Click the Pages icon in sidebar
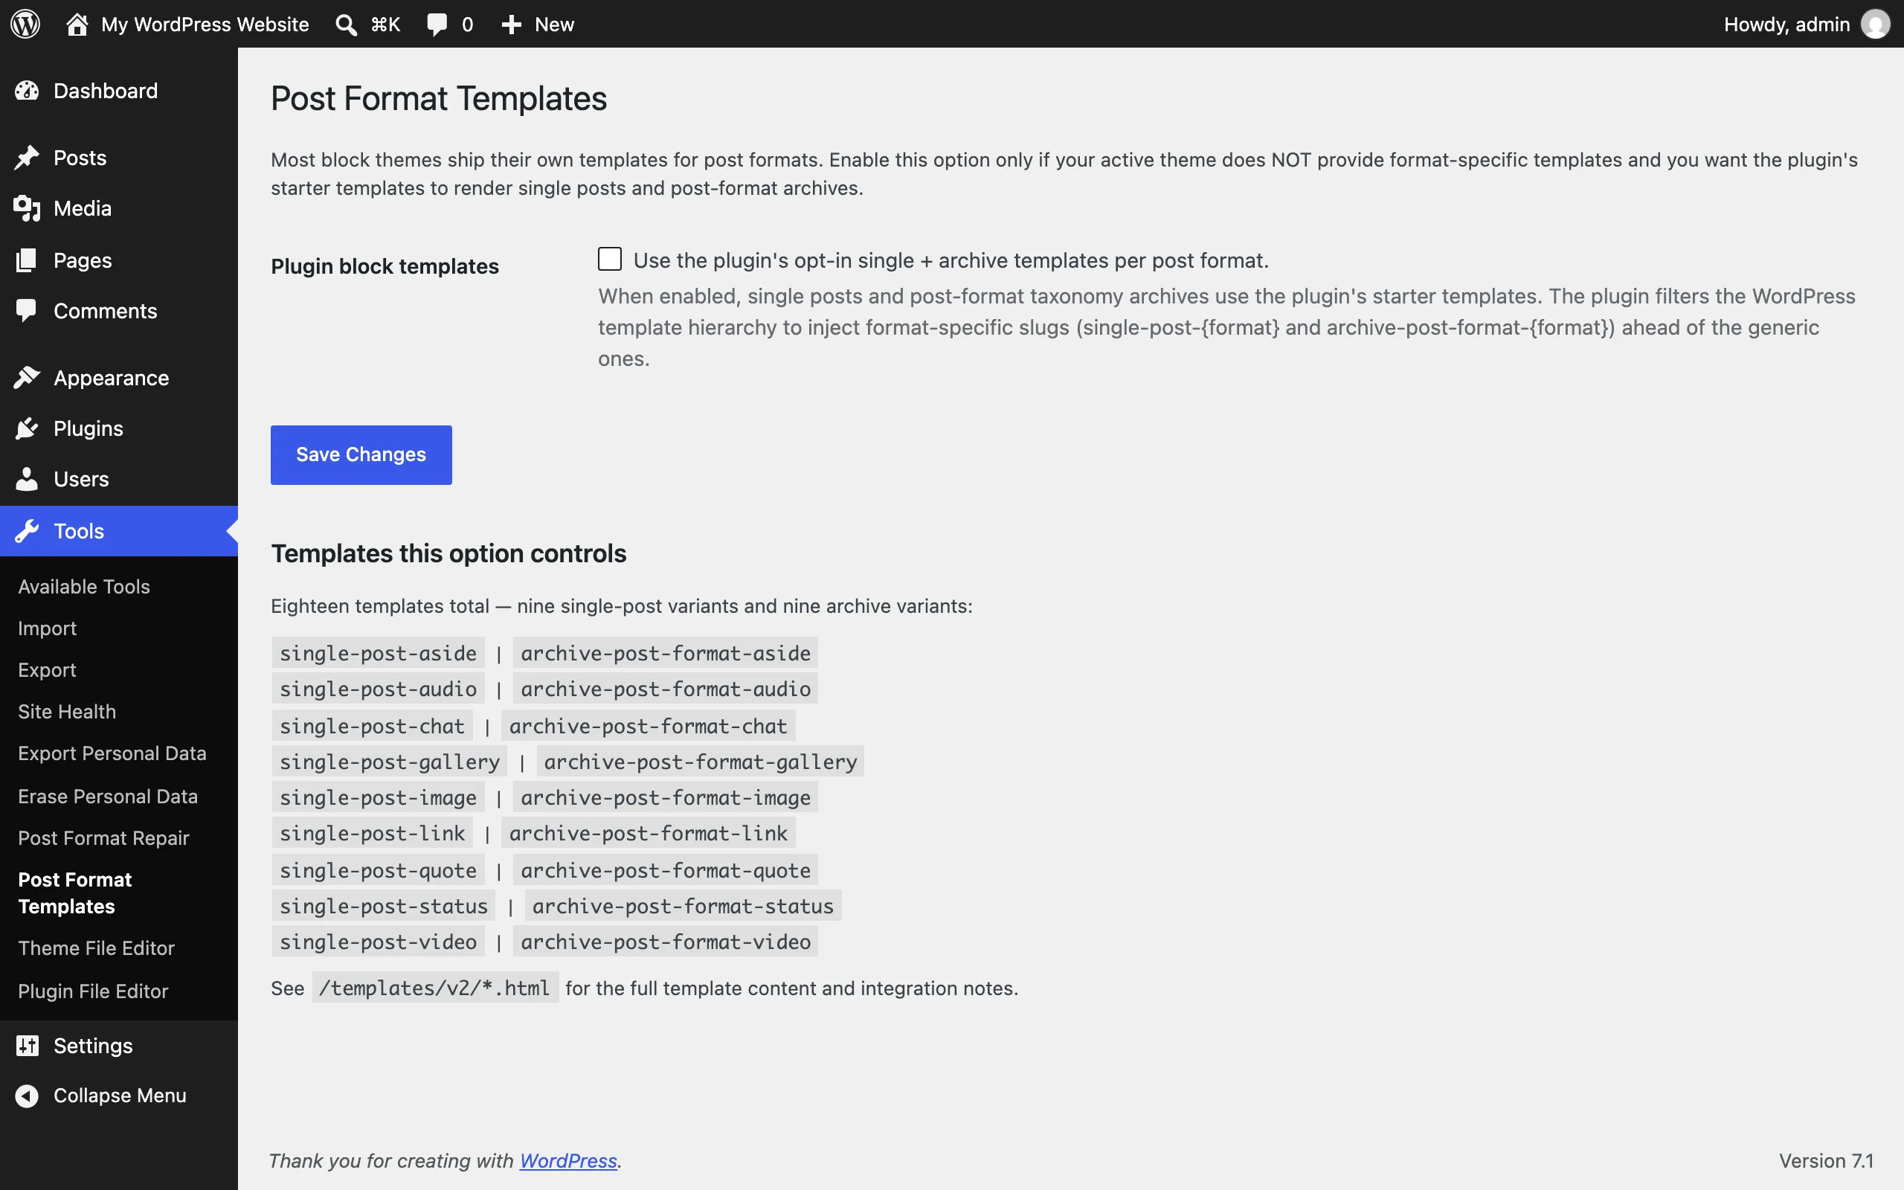The image size is (1904, 1190). (27, 260)
